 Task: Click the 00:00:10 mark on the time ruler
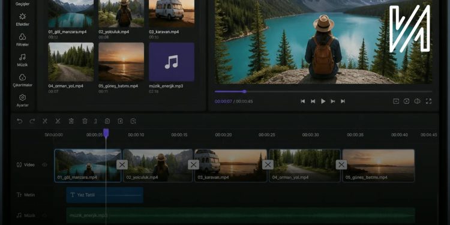[136, 135]
